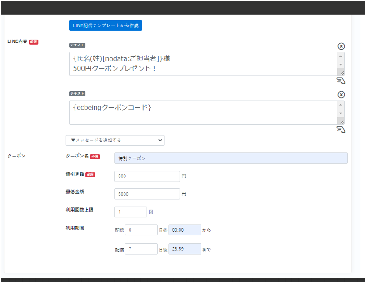Click the resize handle of the first textarea
366x283 pixels.
point(341,72)
